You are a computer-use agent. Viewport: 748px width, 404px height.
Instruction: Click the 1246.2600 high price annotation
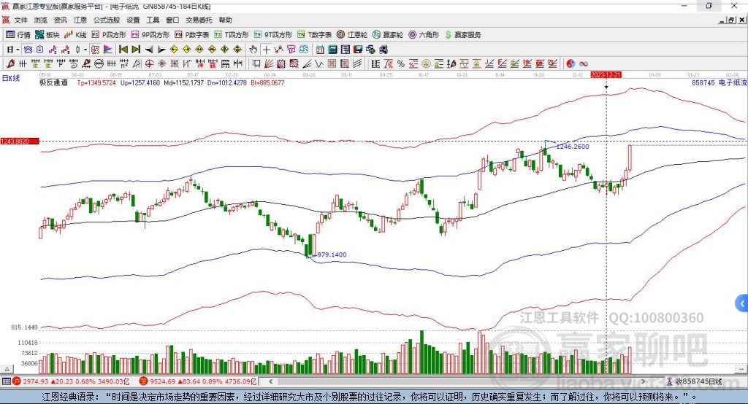[x=573, y=147]
